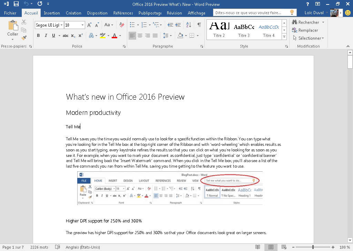
Task: Click the Coller (paste) clipboard icon
Action: click(13, 25)
